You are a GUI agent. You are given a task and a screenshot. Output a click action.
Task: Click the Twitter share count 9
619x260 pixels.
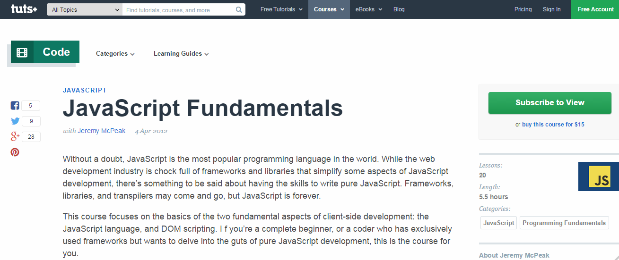(x=31, y=121)
